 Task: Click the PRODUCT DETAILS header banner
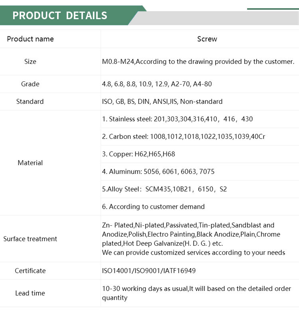coord(60,16)
